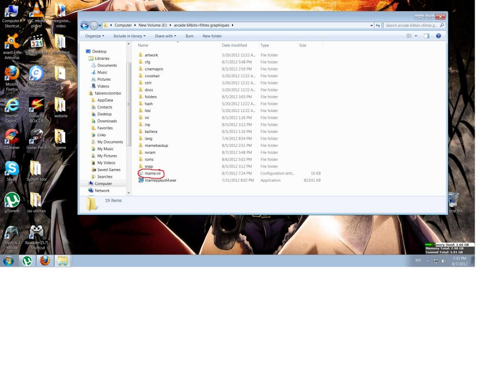Click the Back navigation arrow in Explorer
Screen dimensions: 495x371
85,25
